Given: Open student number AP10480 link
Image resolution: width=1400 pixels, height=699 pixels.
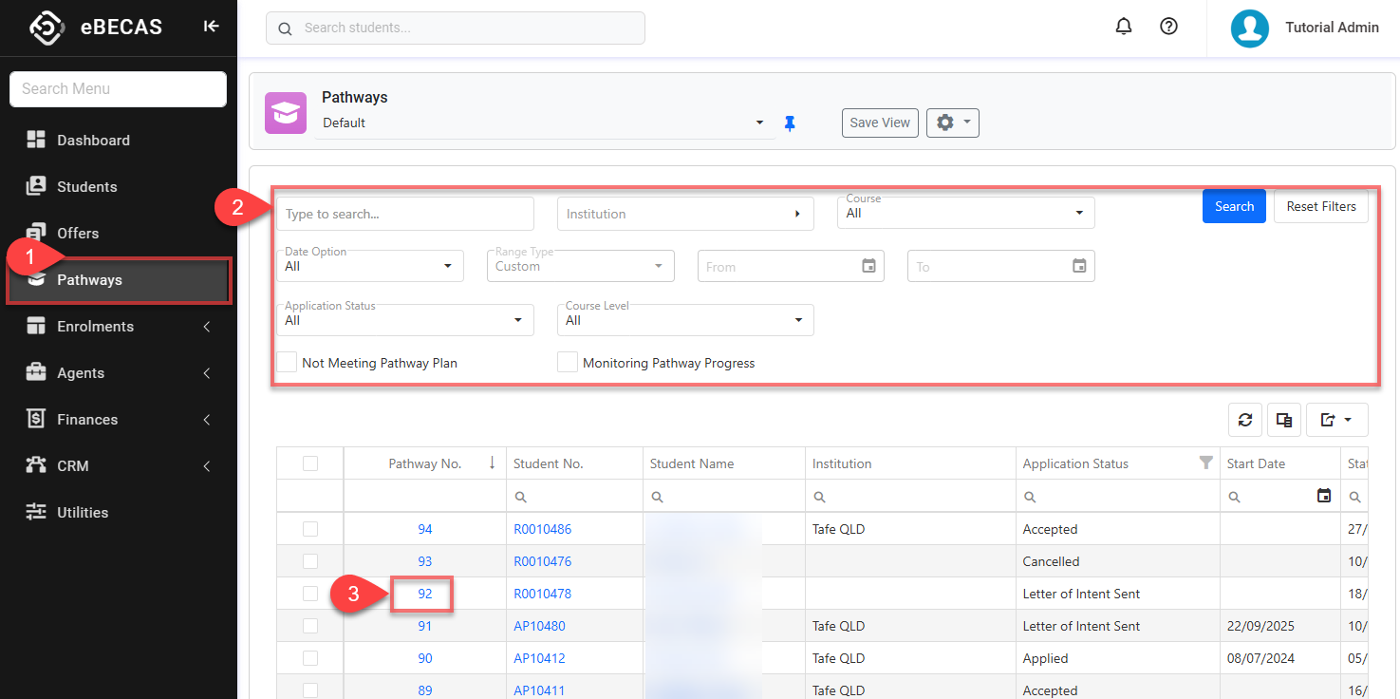Looking at the screenshot, I should pos(539,626).
